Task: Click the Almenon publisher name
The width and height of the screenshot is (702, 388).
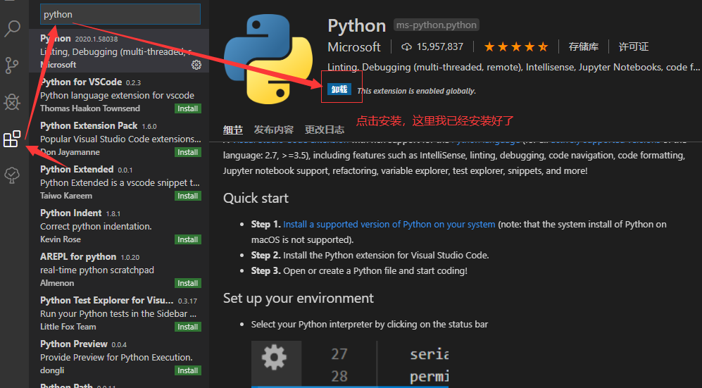Action: click(57, 283)
